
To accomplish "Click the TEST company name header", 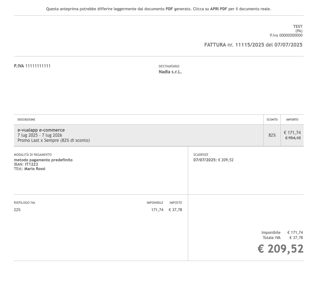I will 298,26.
